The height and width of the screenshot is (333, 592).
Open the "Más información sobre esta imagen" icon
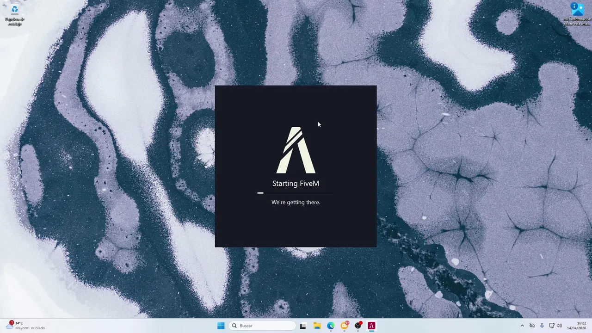coord(577,14)
